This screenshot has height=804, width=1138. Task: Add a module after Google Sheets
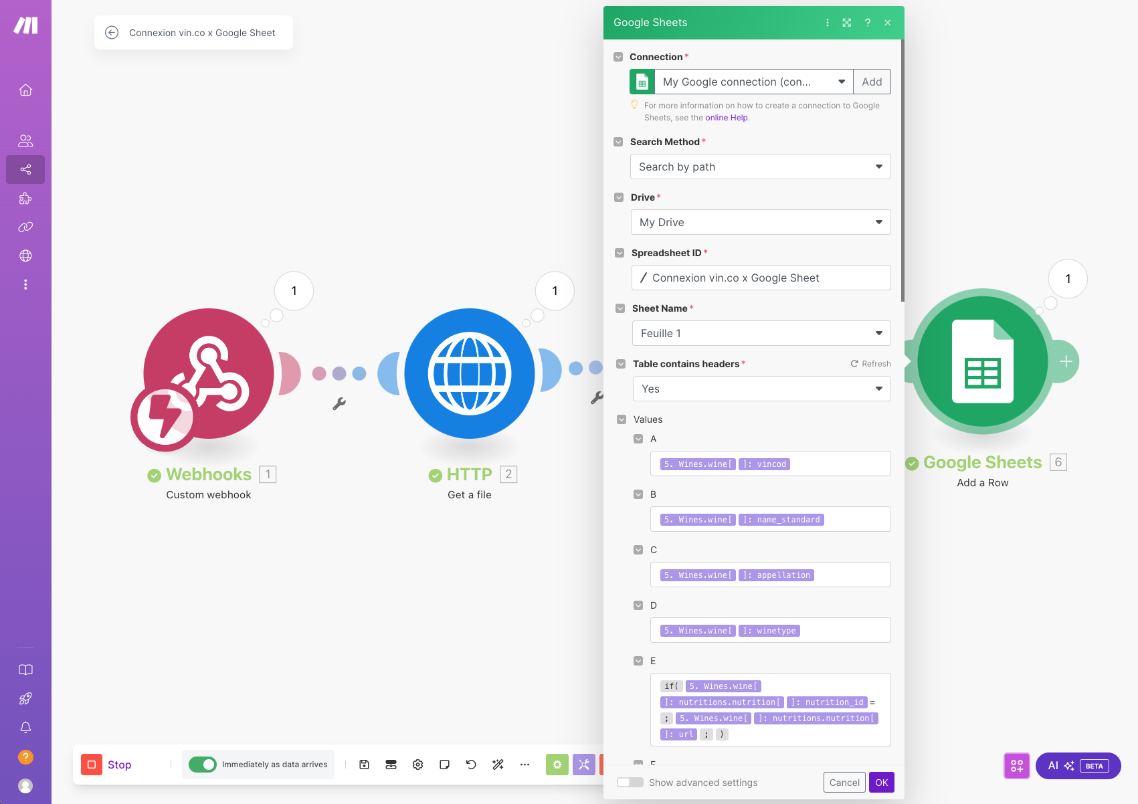[1066, 362]
